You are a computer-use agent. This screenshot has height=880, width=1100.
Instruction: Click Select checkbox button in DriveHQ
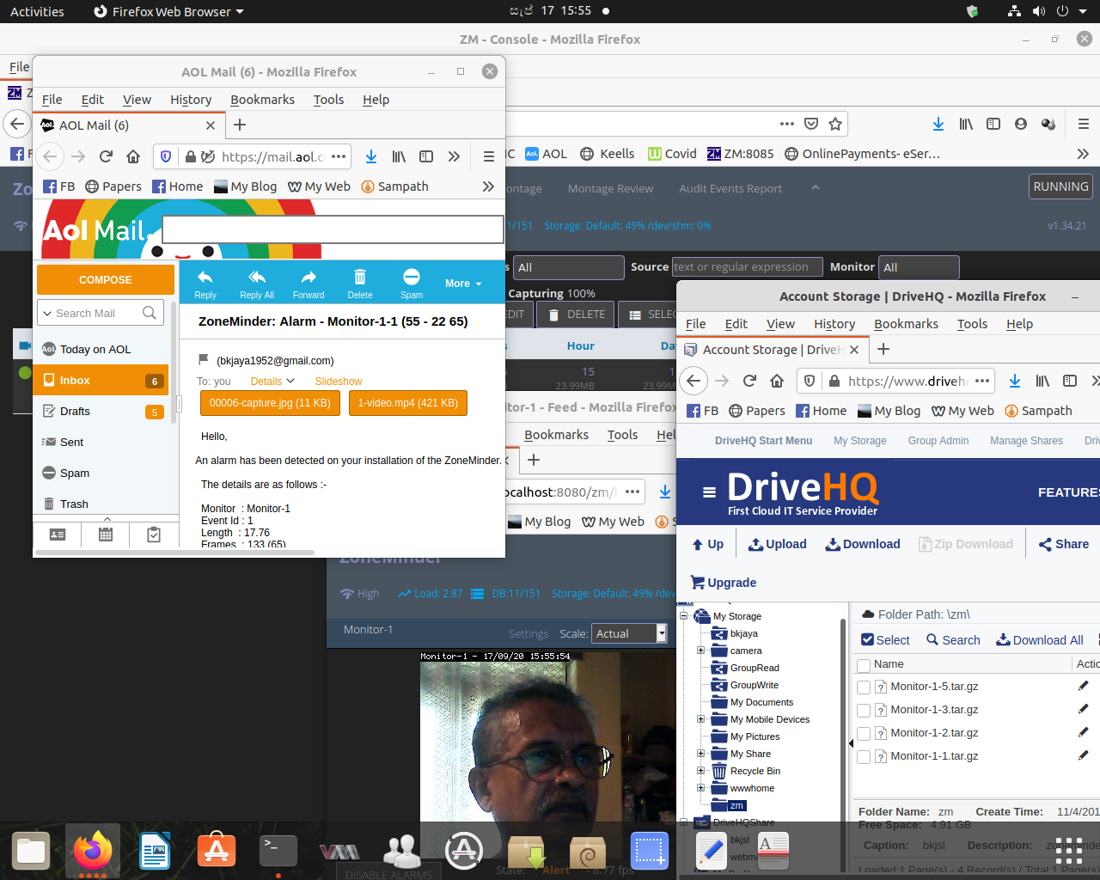[885, 640]
